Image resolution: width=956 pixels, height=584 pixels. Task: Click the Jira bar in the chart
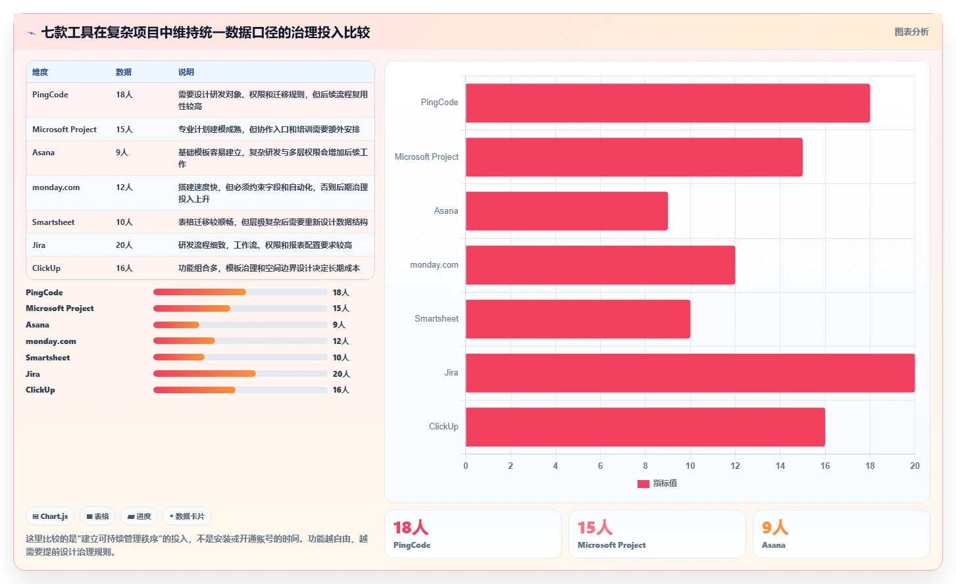pyautogui.click(x=690, y=373)
